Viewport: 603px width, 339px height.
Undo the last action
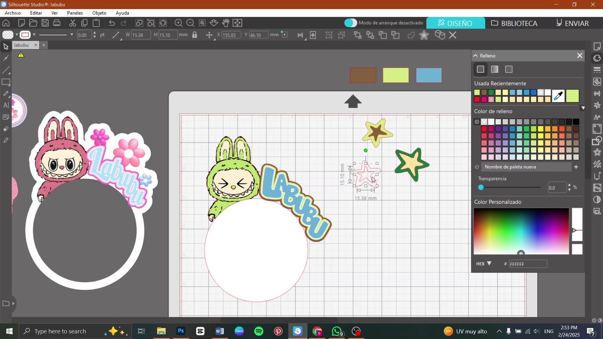pos(112,23)
